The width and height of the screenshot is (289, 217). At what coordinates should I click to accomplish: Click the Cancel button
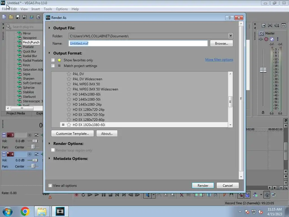pyautogui.click(x=228, y=185)
